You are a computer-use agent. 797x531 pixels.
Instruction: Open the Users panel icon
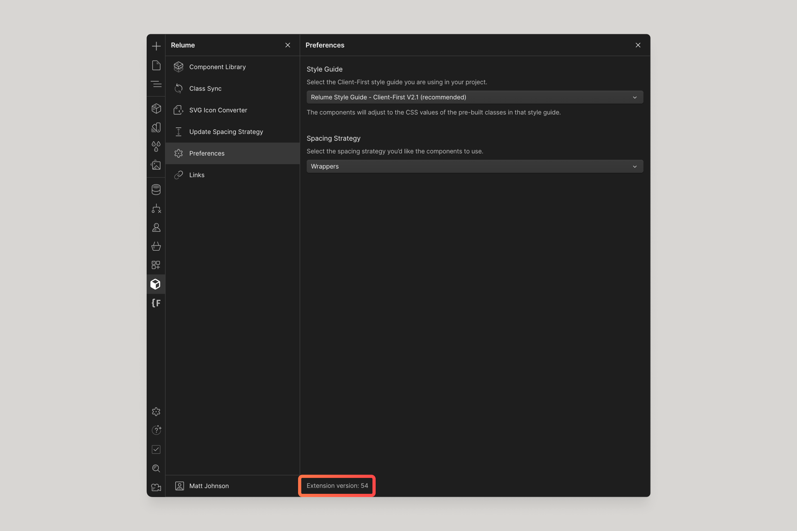(x=156, y=228)
